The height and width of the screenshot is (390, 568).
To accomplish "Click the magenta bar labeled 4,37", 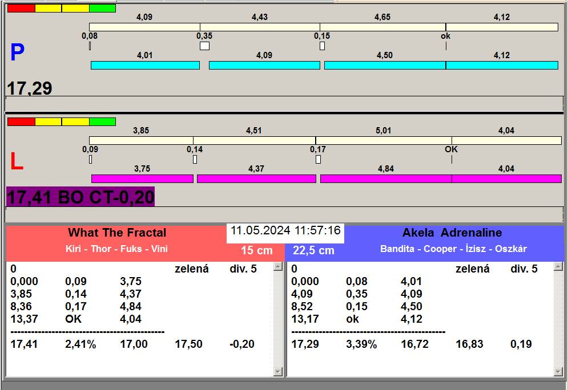I will coord(256,178).
